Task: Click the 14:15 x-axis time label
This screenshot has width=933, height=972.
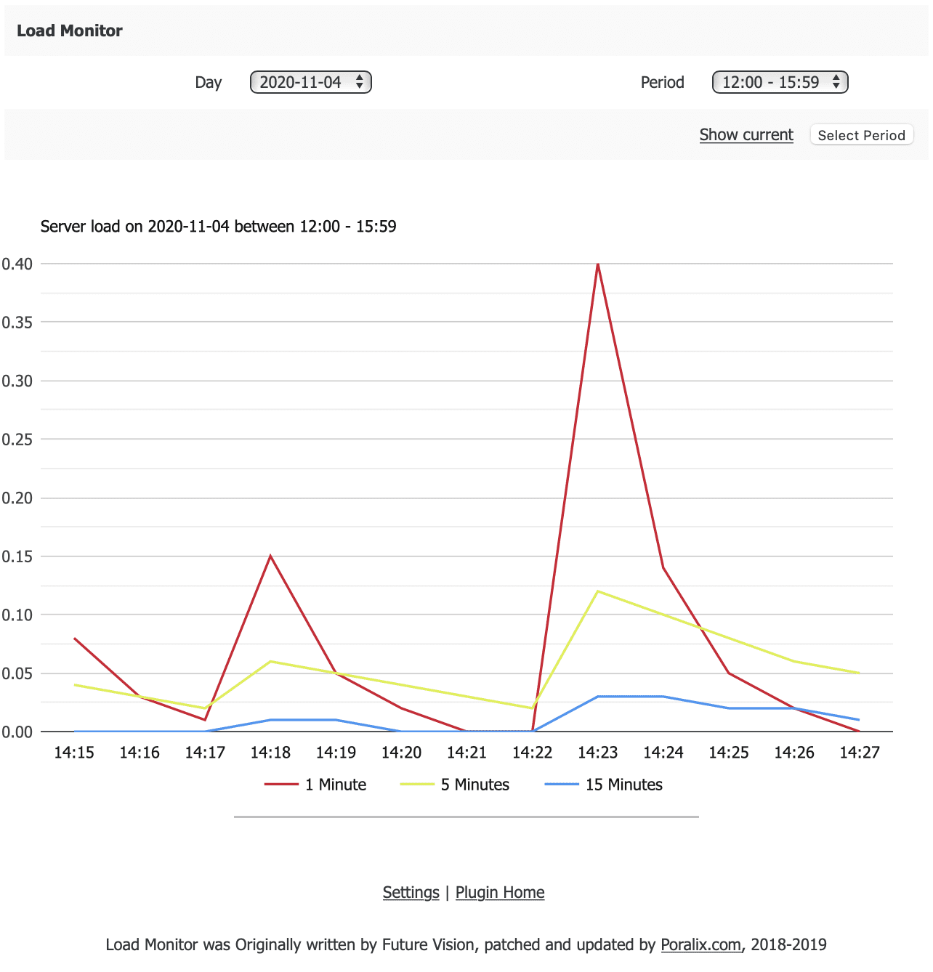Action: pyautogui.click(x=74, y=753)
